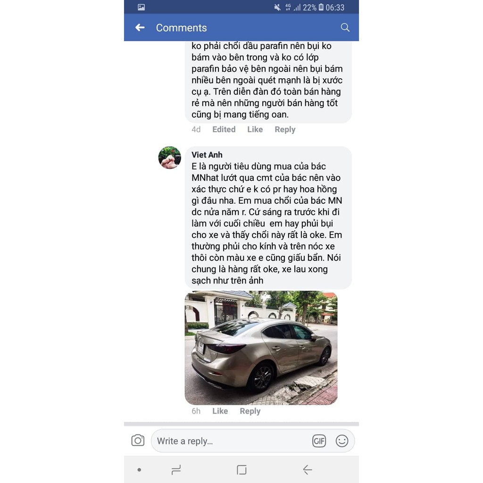Go back using the Comments arrow

140,27
